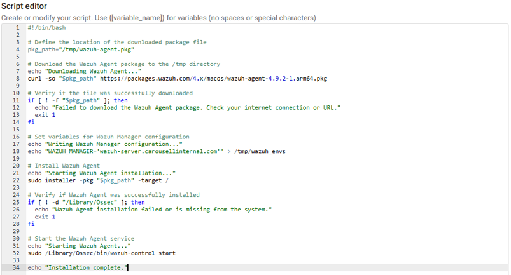Click the WAZUH_MANAGER echo line
The image size is (511, 275).
157,151
